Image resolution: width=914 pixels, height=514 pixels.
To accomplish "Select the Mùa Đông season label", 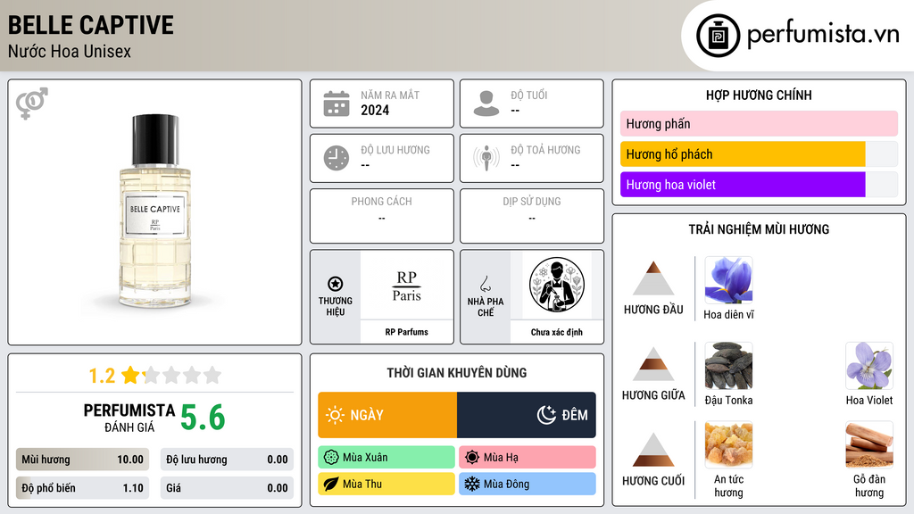I will [528, 484].
